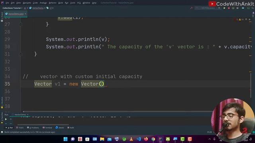Open Visual Studio Code from taskbar
This screenshot has height=143, width=255.
coord(139,139)
